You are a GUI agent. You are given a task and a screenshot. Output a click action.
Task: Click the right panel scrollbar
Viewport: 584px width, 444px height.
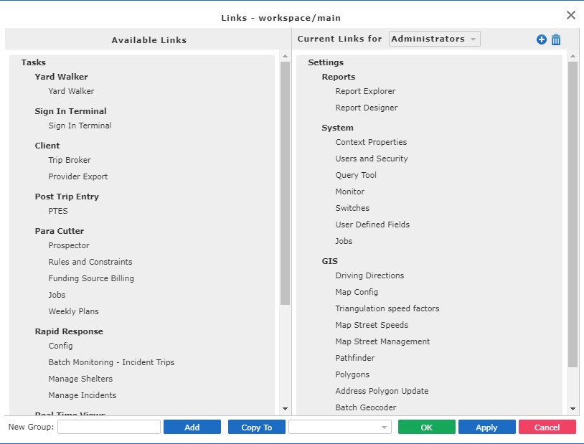pyautogui.click(x=574, y=215)
